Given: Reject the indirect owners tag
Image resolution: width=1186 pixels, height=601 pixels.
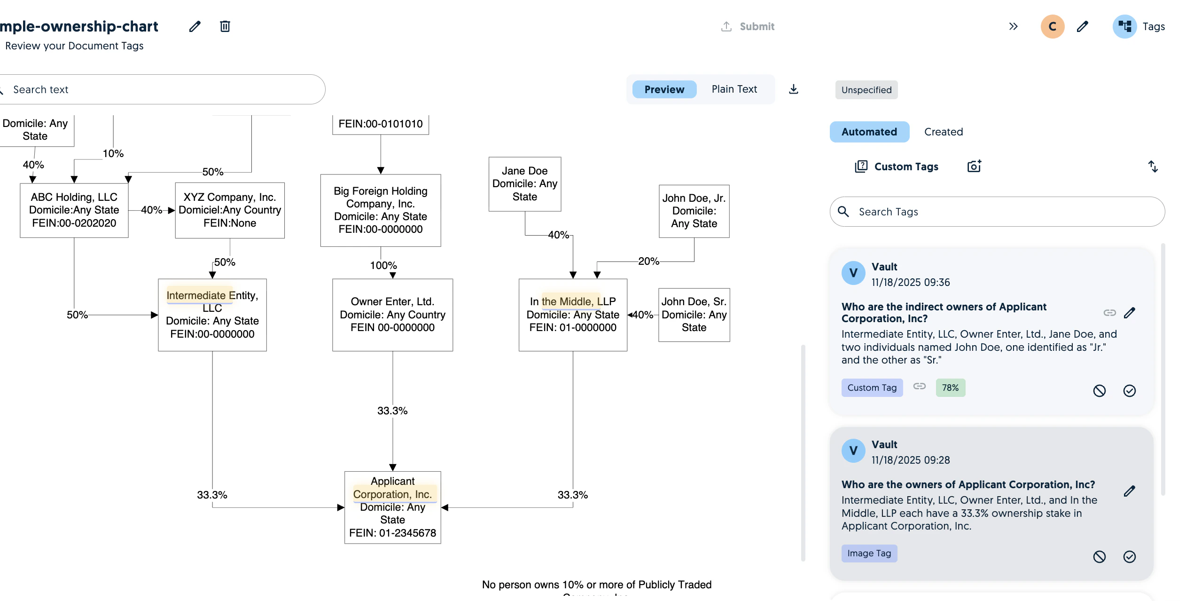Looking at the screenshot, I should coord(1100,391).
